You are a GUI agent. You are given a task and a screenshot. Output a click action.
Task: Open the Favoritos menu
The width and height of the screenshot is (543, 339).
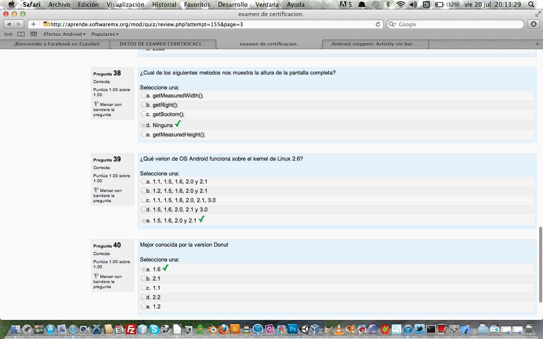coord(197,5)
